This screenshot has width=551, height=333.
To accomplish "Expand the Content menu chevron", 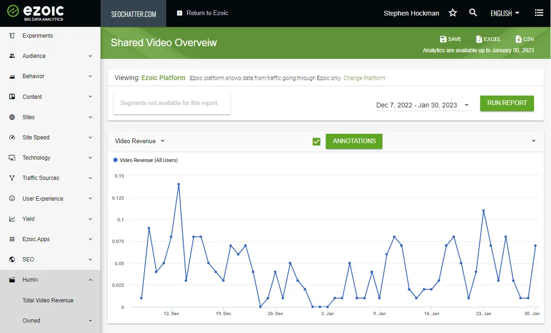I will [x=90, y=97].
